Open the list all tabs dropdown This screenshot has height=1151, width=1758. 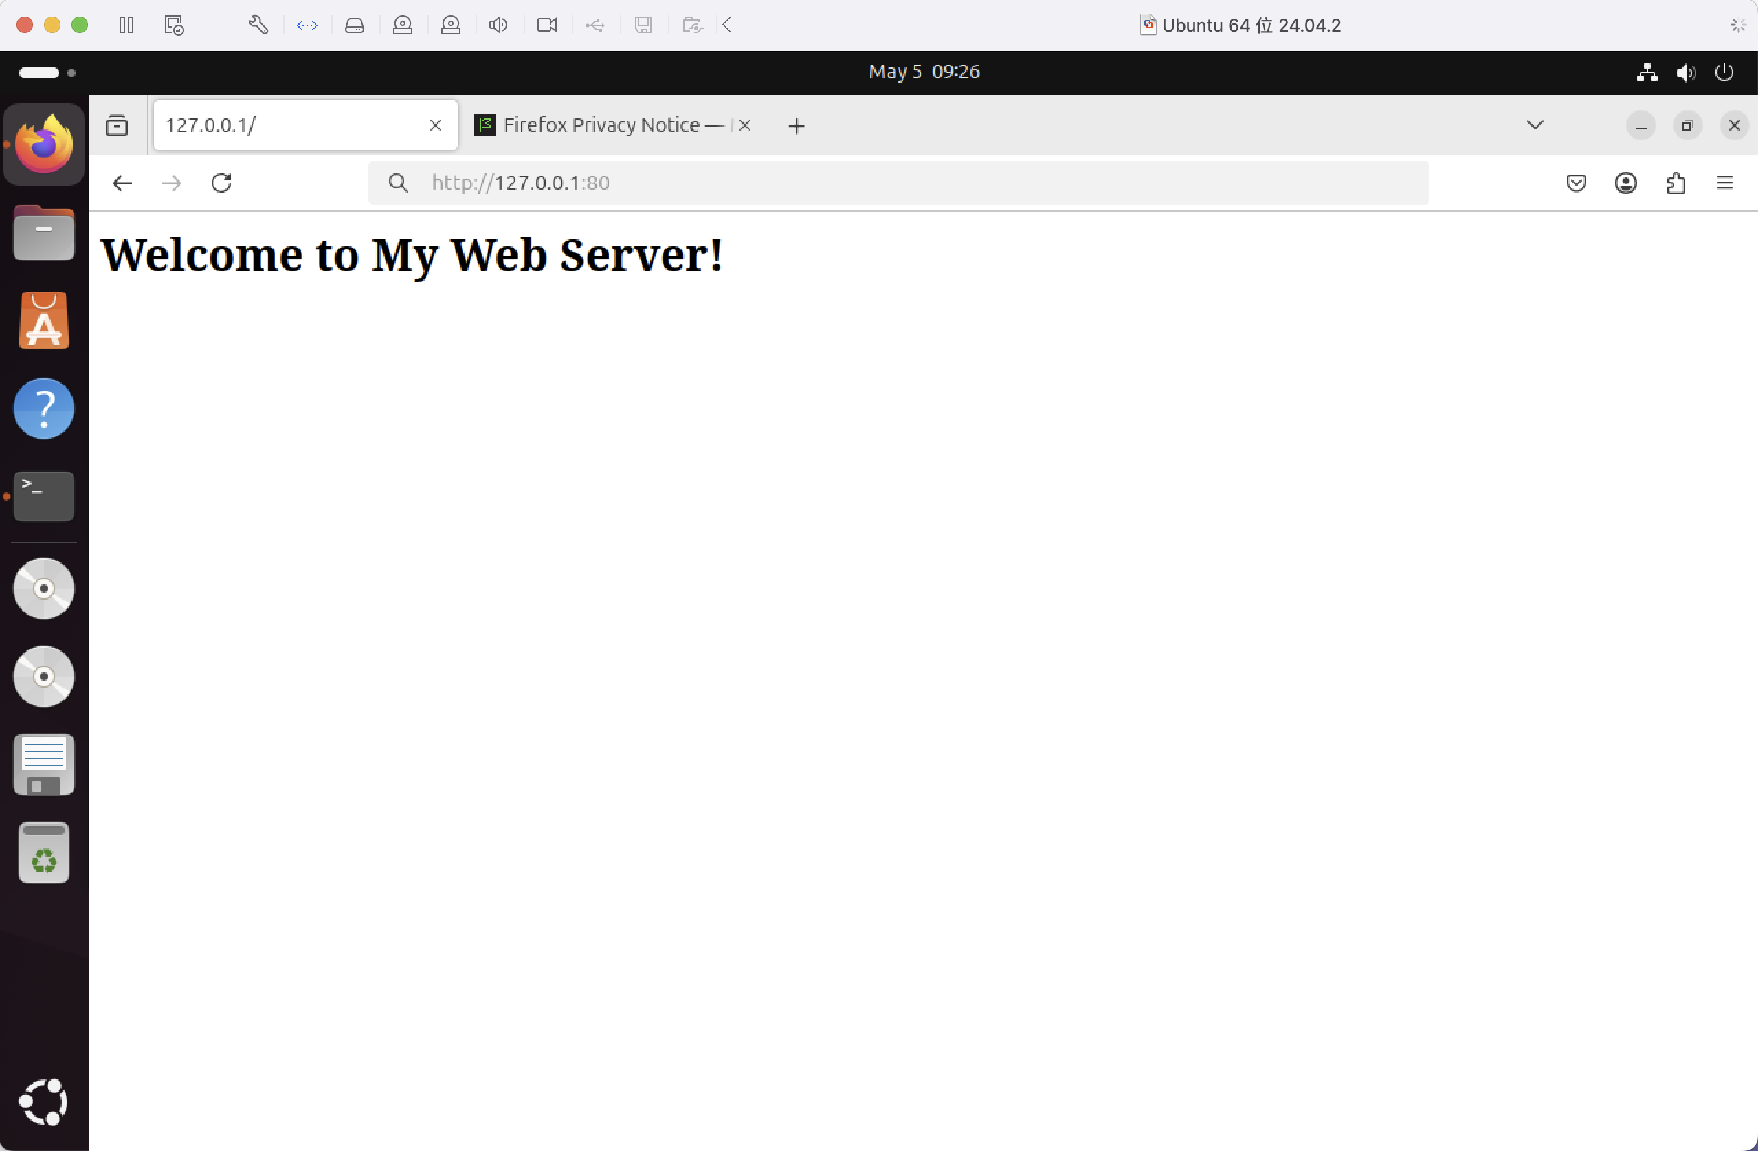click(x=1535, y=125)
